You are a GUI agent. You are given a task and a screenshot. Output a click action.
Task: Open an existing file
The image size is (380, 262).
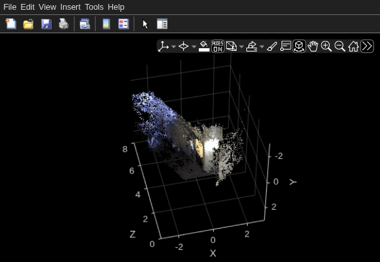pyautogui.click(x=29, y=23)
